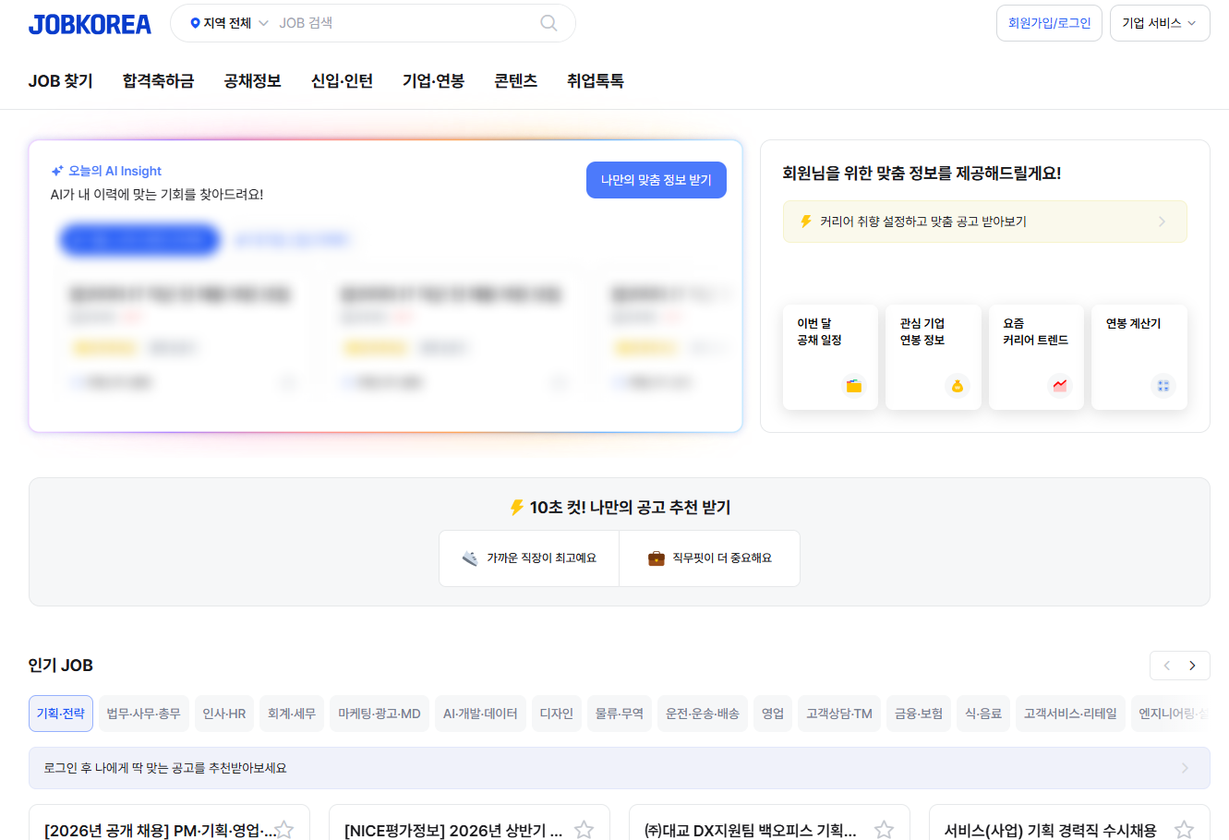The image size is (1229, 840).
Task: Select the 법무·사무·총무 category tab
Action: click(143, 714)
